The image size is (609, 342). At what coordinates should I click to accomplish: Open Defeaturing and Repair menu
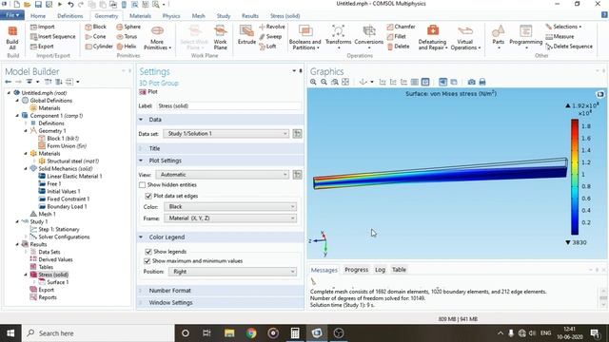click(x=433, y=38)
